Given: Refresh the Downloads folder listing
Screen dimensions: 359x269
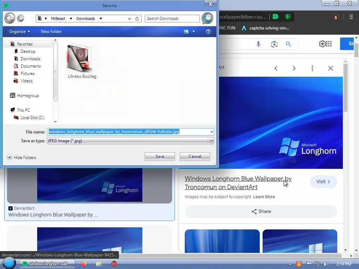Looking at the screenshot, I should [x=137, y=19].
